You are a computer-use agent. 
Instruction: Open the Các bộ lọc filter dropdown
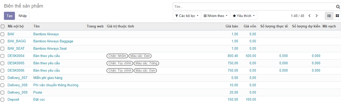coord(187,16)
